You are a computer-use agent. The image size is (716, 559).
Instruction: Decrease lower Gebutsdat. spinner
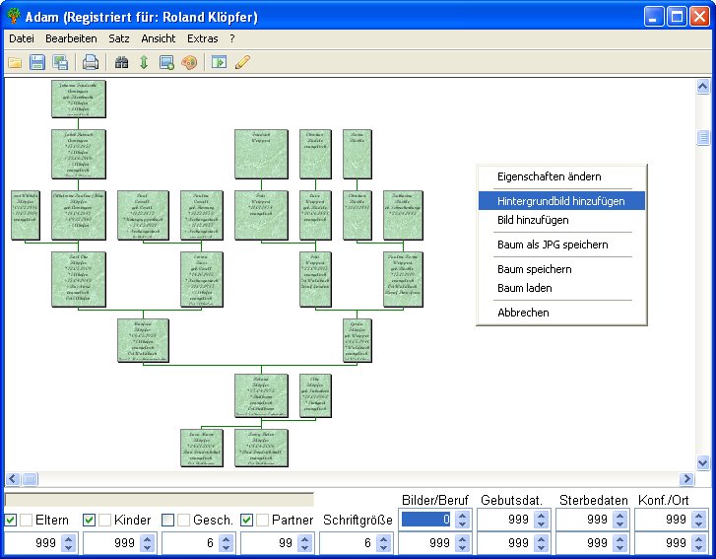point(541,547)
